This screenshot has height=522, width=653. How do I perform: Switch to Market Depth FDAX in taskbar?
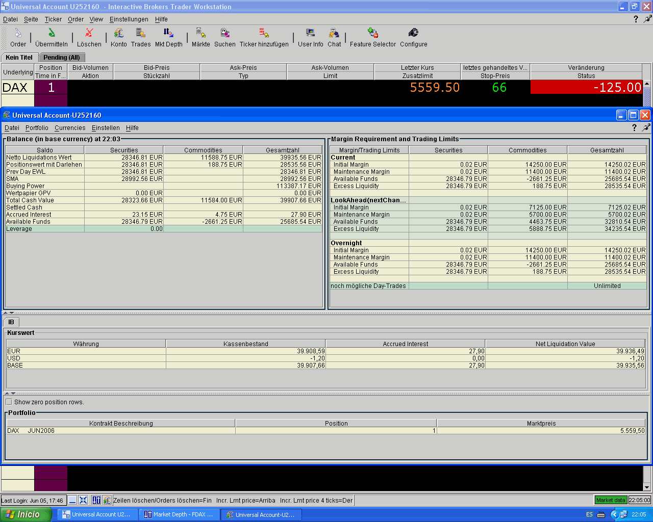[179, 514]
